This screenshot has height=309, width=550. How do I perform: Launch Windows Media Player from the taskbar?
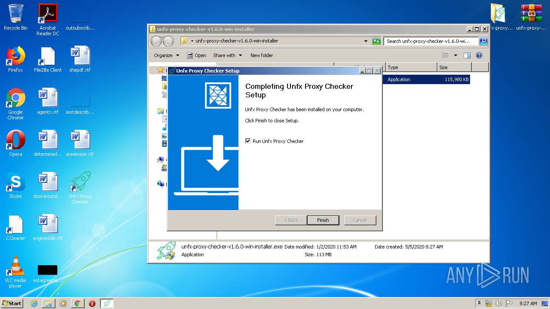63,303
